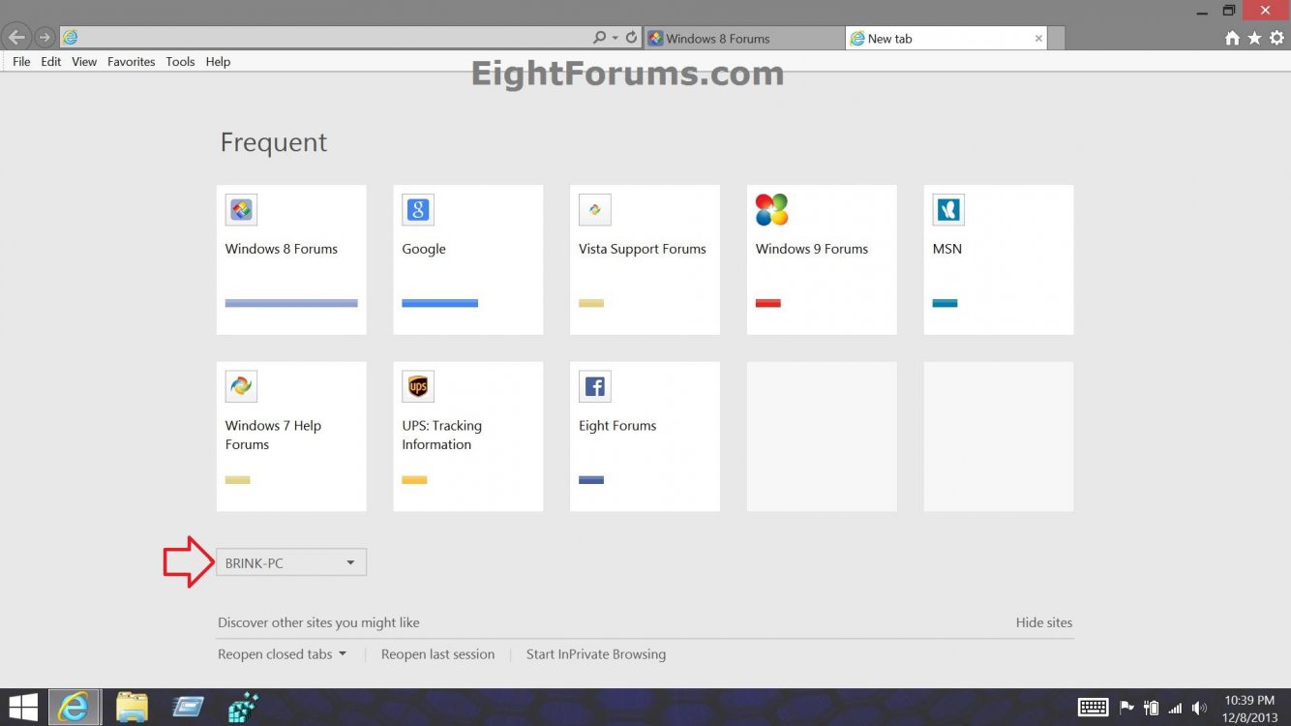The width and height of the screenshot is (1291, 726).
Task: Open the Tools gear icon
Action: (1276, 38)
